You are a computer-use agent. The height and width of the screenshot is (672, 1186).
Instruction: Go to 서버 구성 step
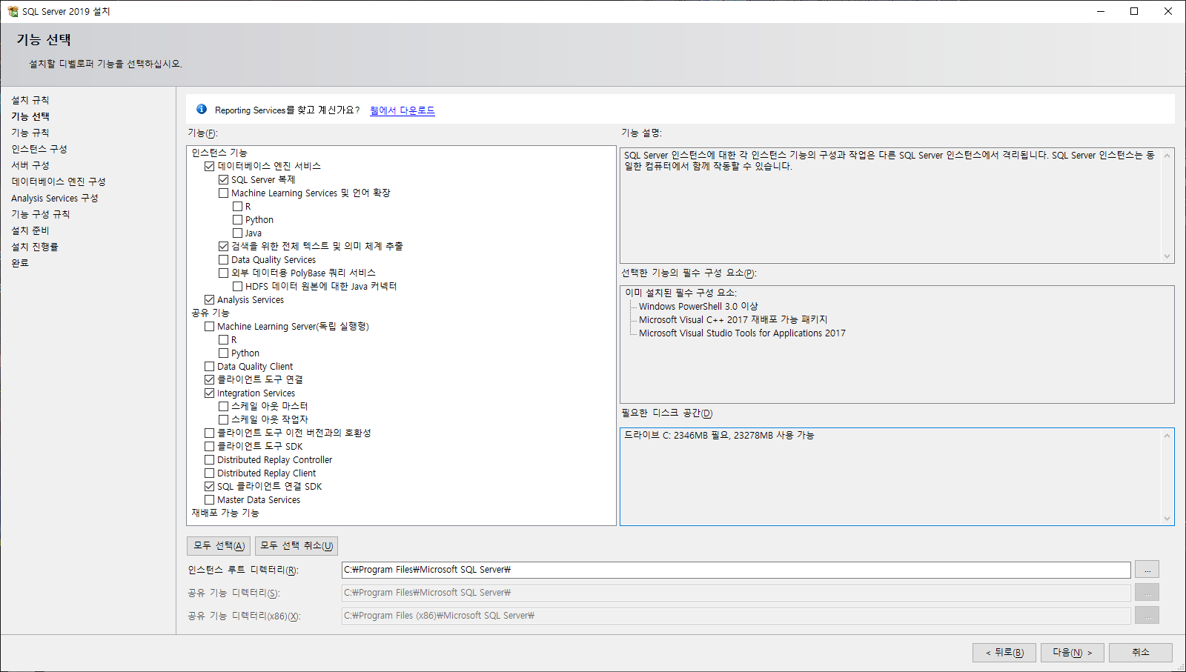click(30, 165)
